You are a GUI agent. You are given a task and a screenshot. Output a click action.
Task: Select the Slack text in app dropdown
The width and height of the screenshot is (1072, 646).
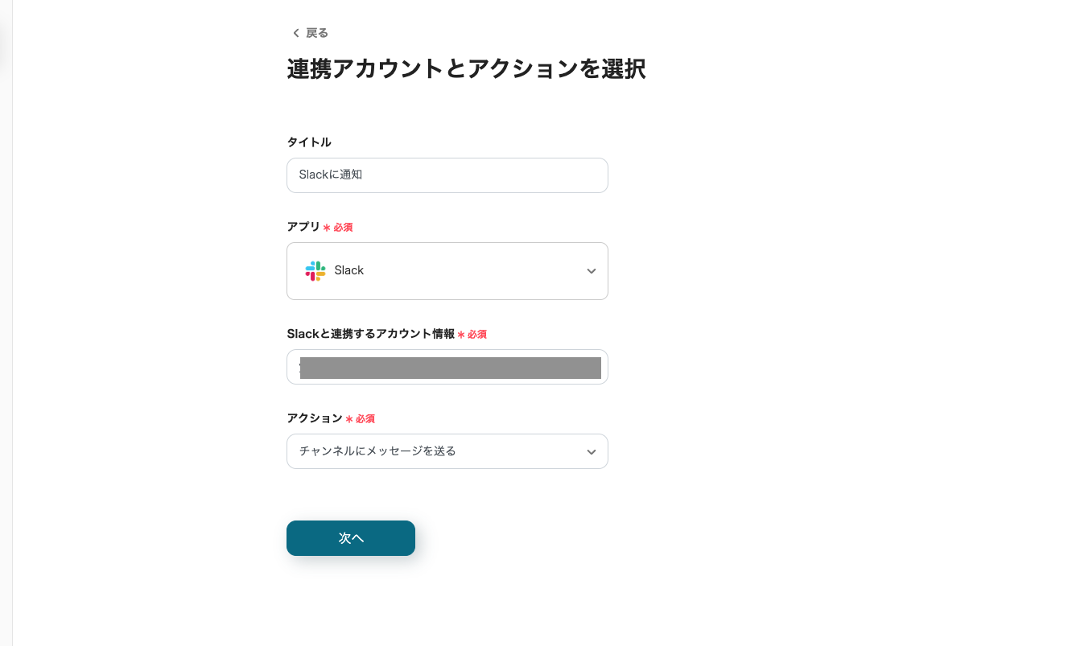click(349, 271)
